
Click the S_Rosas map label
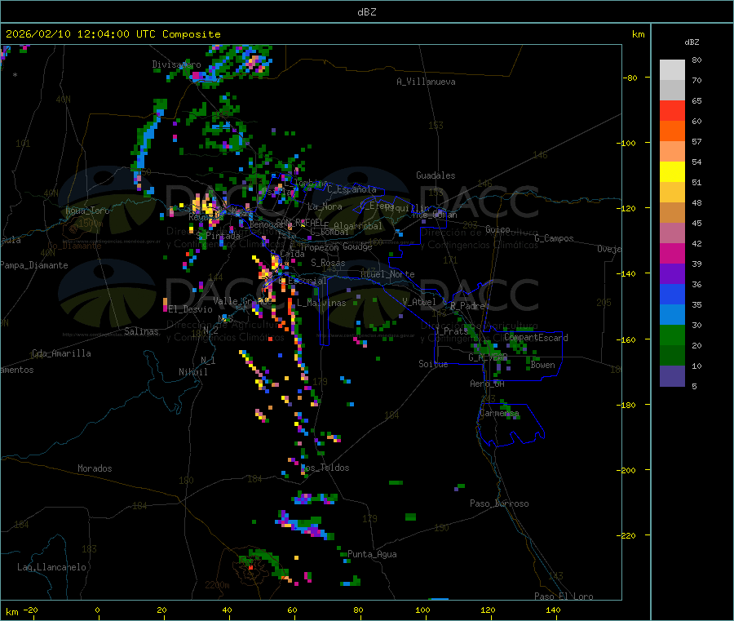pyautogui.click(x=328, y=263)
